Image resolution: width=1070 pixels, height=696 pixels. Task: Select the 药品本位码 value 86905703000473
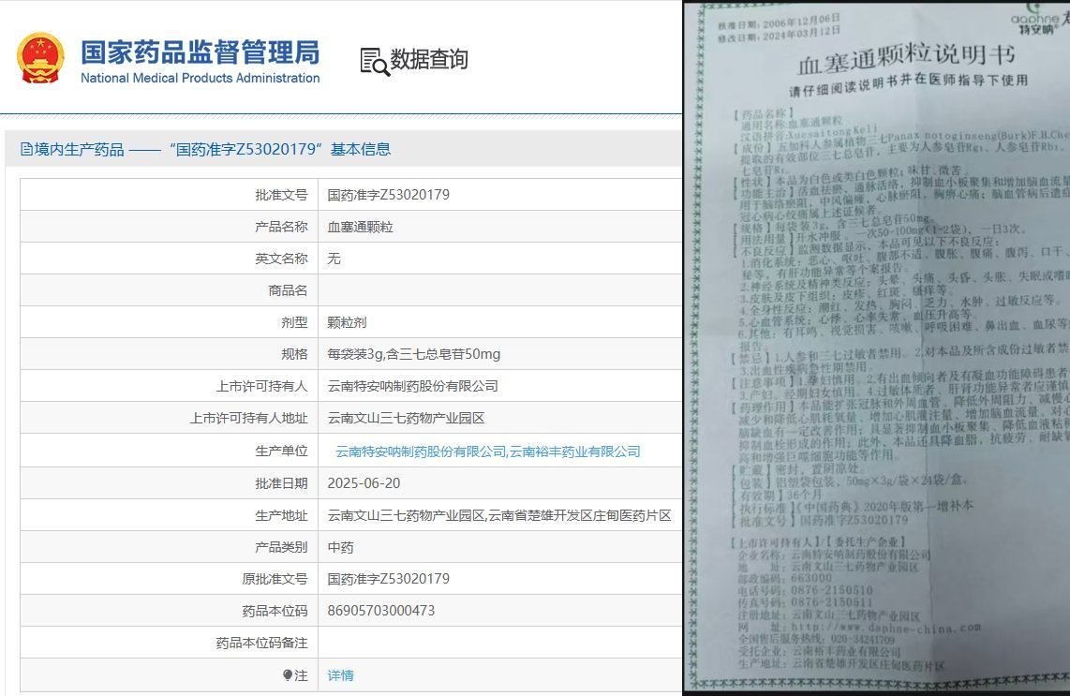point(380,611)
